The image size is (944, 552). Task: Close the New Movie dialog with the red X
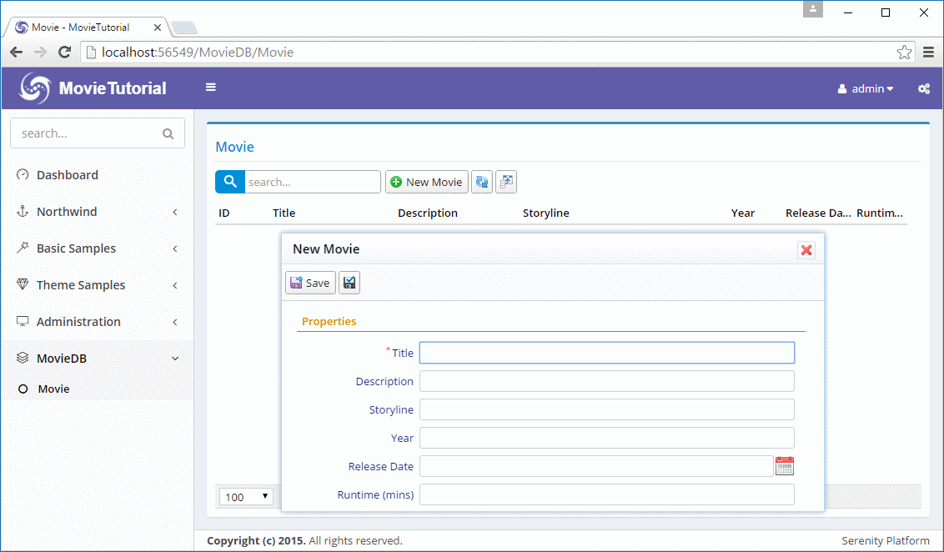806,250
